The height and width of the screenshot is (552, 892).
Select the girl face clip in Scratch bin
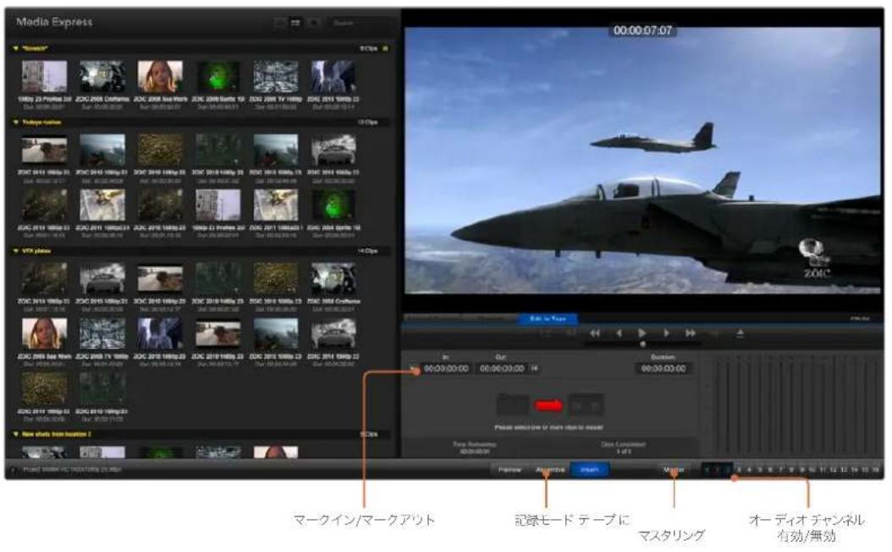coord(161,77)
